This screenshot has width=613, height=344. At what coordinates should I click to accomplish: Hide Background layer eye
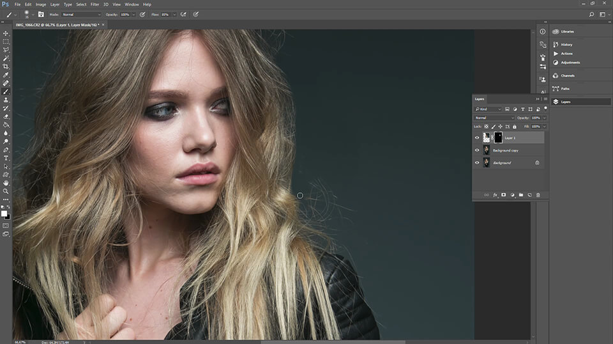[x=477, y=163]
